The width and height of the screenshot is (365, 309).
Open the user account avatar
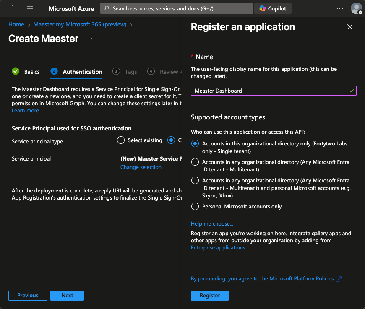[356, 8]
